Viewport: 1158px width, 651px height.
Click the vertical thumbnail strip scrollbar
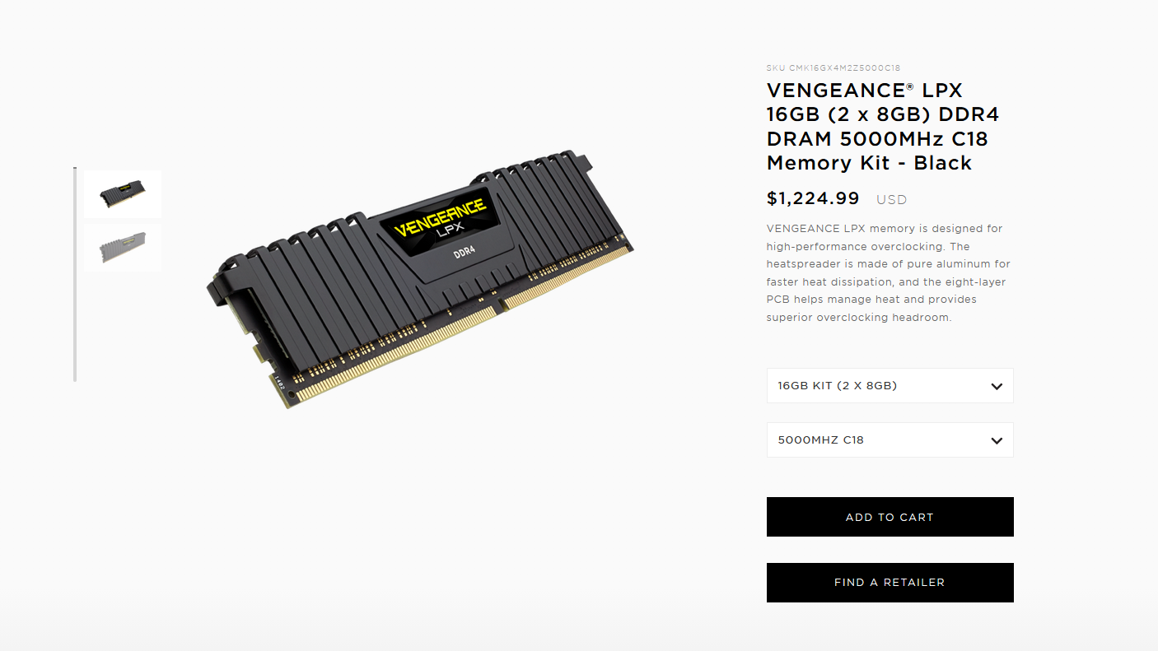click(75, 274)
